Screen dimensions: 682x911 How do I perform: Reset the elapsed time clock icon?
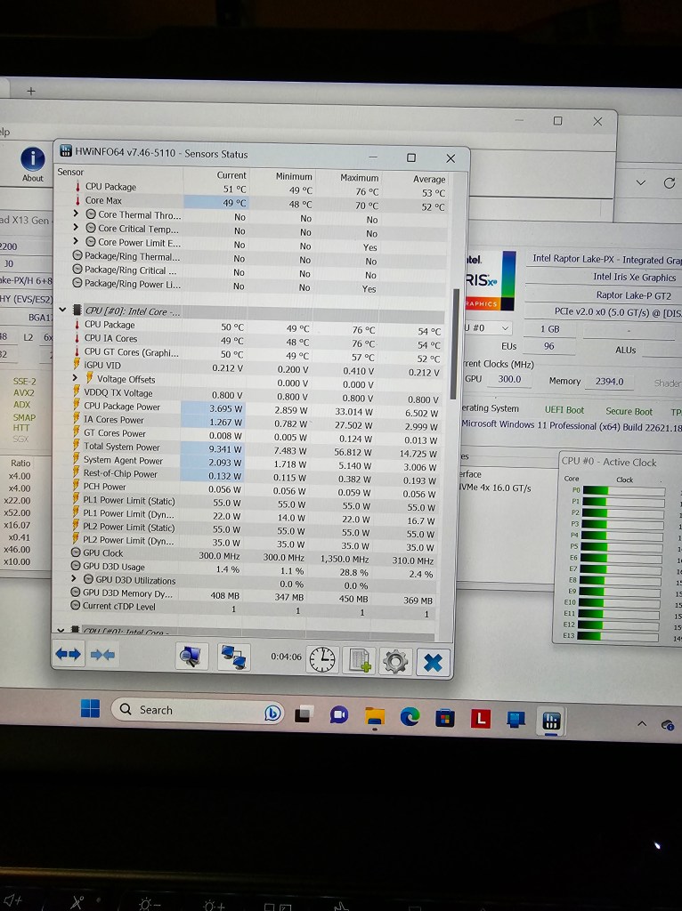click(323, 659)
